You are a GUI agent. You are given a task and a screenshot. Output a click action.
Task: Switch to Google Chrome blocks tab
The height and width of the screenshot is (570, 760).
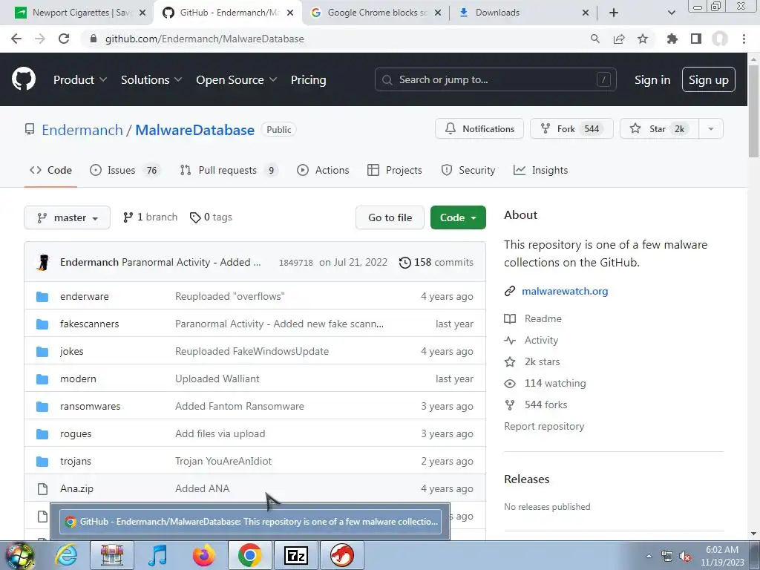[x=376, y=13]
